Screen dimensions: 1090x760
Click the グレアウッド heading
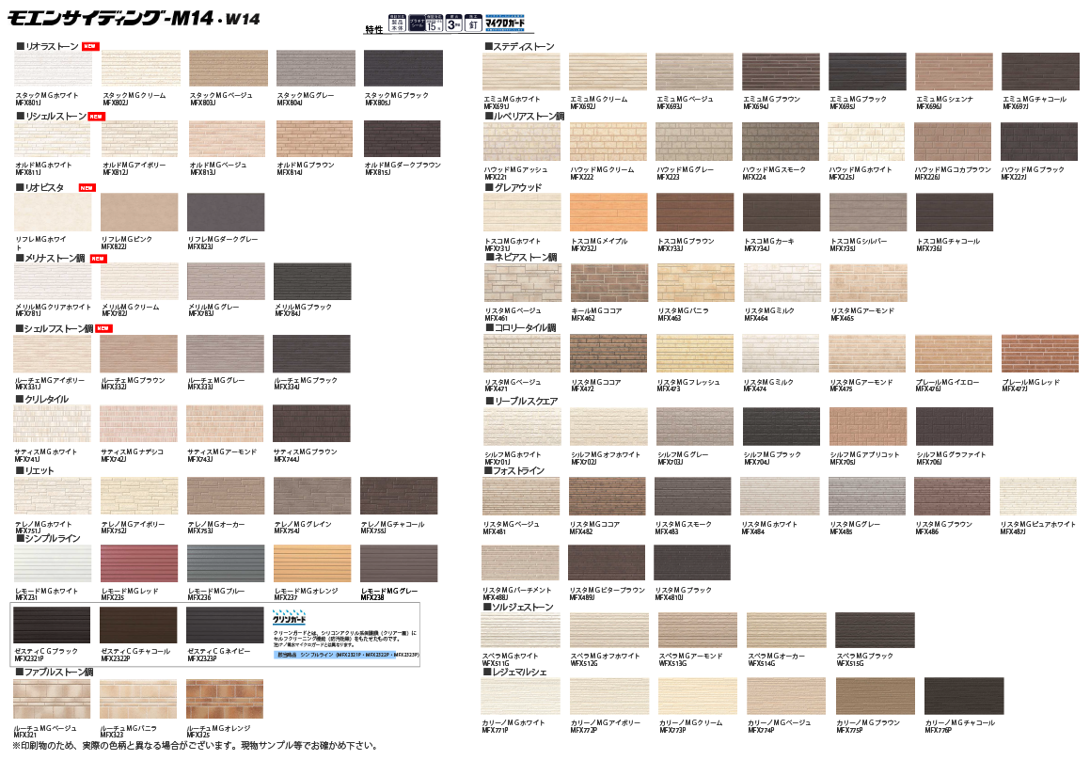(513, 187)
